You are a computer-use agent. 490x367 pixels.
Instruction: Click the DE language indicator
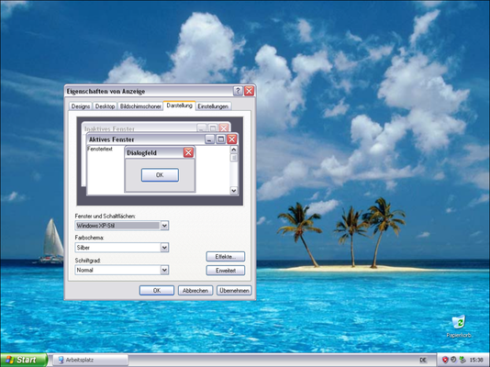pyautogui.click(x=423, y=361)
